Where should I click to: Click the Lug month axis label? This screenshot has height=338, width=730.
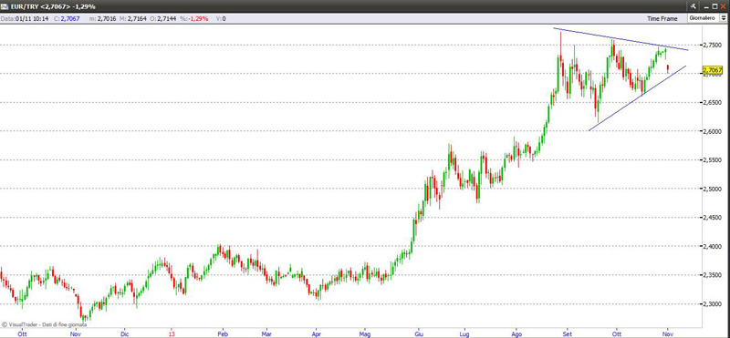pos(464,333)
